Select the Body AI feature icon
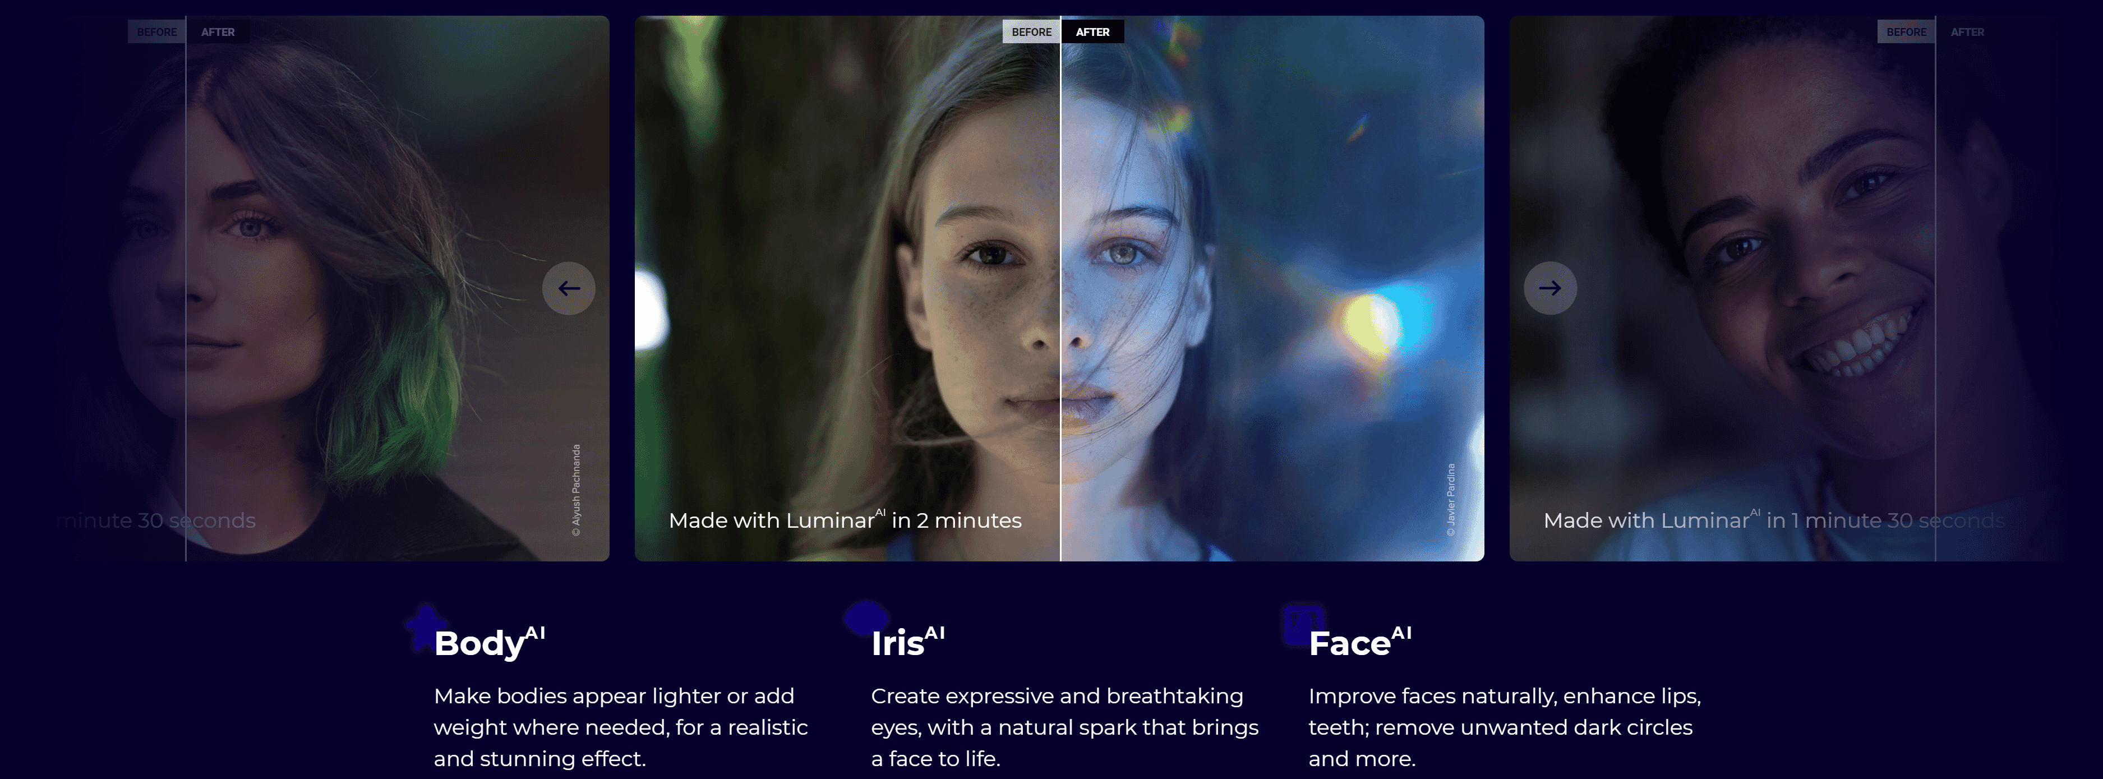The width and height of the screenshot is (2103, 779). pyautogui.click(x=416, y=630)
